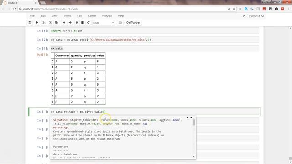Click the Docstring label in the tooltip
Screen dimensions: 292x164
click(x=61, y=128)
